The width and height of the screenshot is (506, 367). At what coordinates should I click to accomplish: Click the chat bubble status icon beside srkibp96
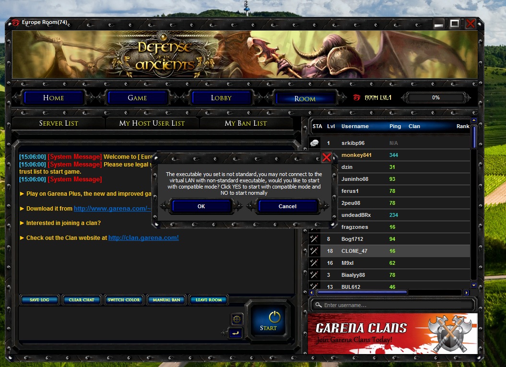click(314, 142)
